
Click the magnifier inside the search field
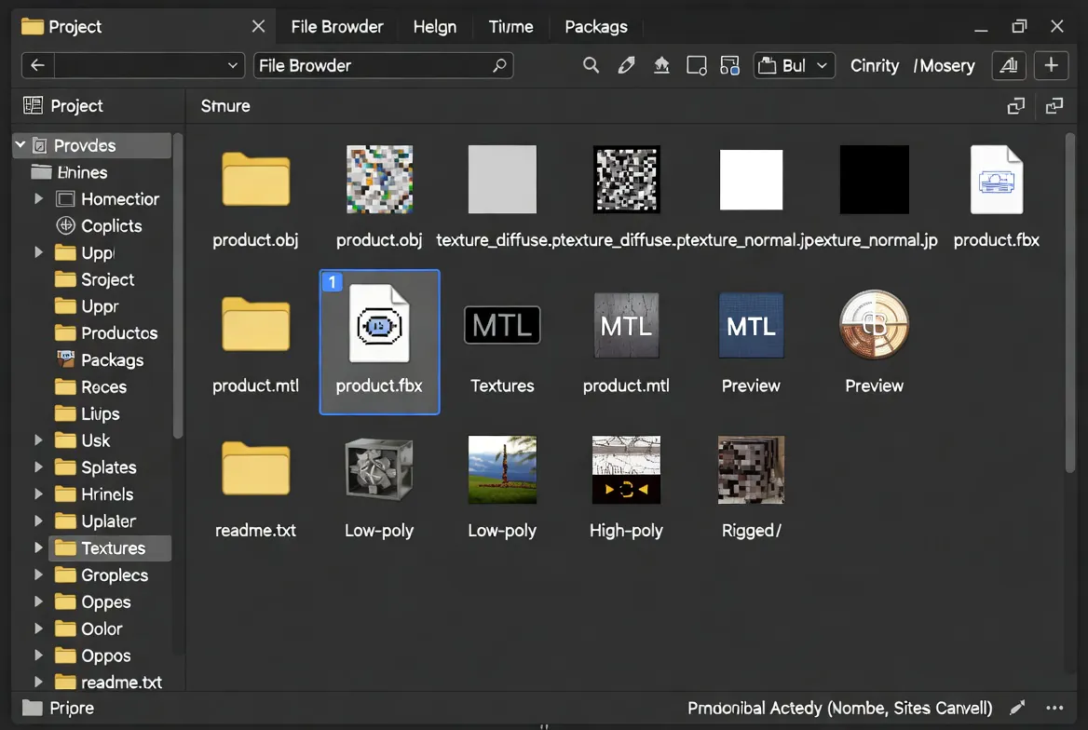click(499, 65)
